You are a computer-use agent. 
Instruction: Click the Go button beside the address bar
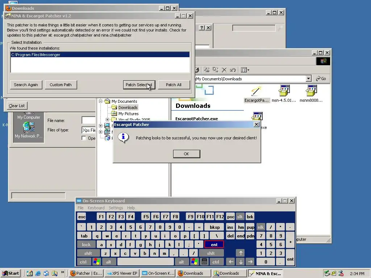(x=321, y=79)
